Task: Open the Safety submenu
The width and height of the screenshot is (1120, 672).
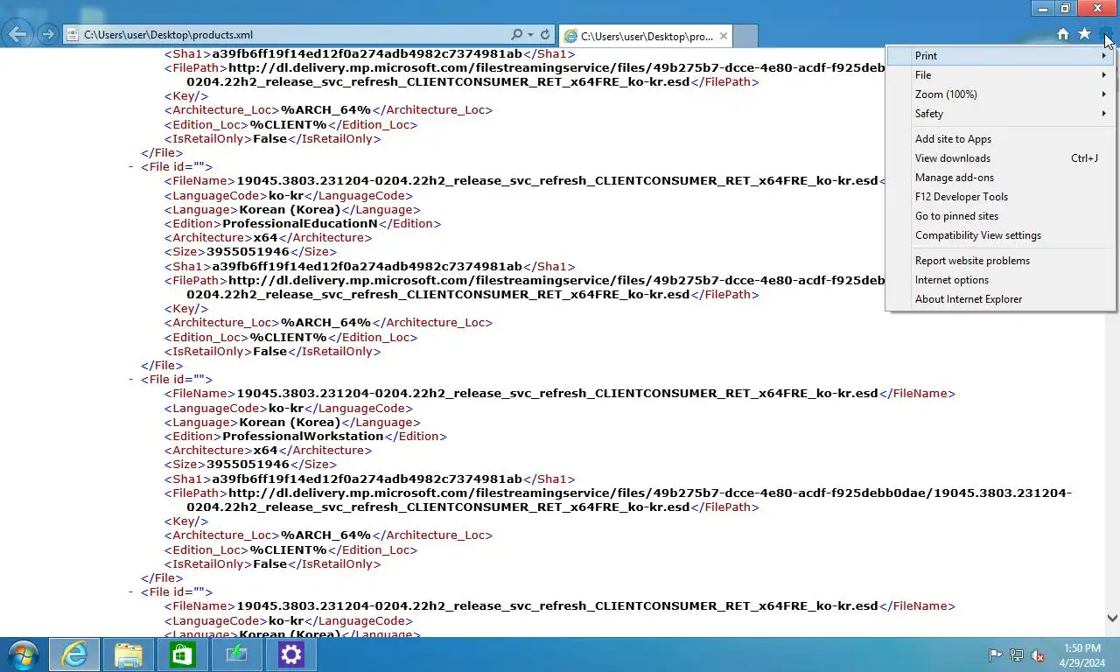Action: pos(1000,113)
